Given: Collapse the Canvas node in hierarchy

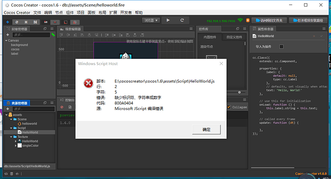Looking at the screenshot, I should coord(6,40).
